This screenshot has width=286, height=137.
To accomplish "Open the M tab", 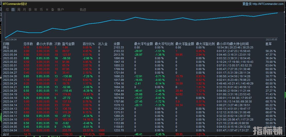I will [x=47, y=10].
